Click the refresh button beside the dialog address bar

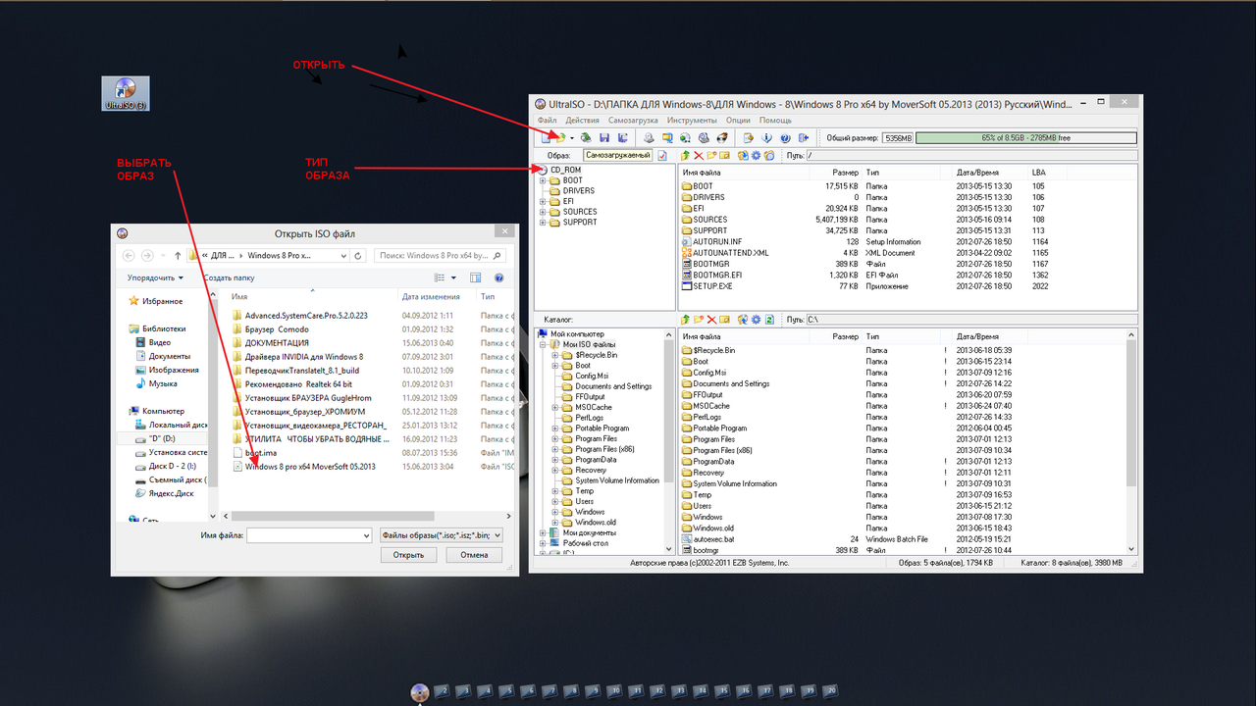(359, 255)
